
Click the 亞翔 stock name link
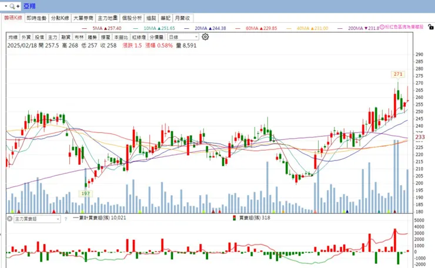pos(29,6)
